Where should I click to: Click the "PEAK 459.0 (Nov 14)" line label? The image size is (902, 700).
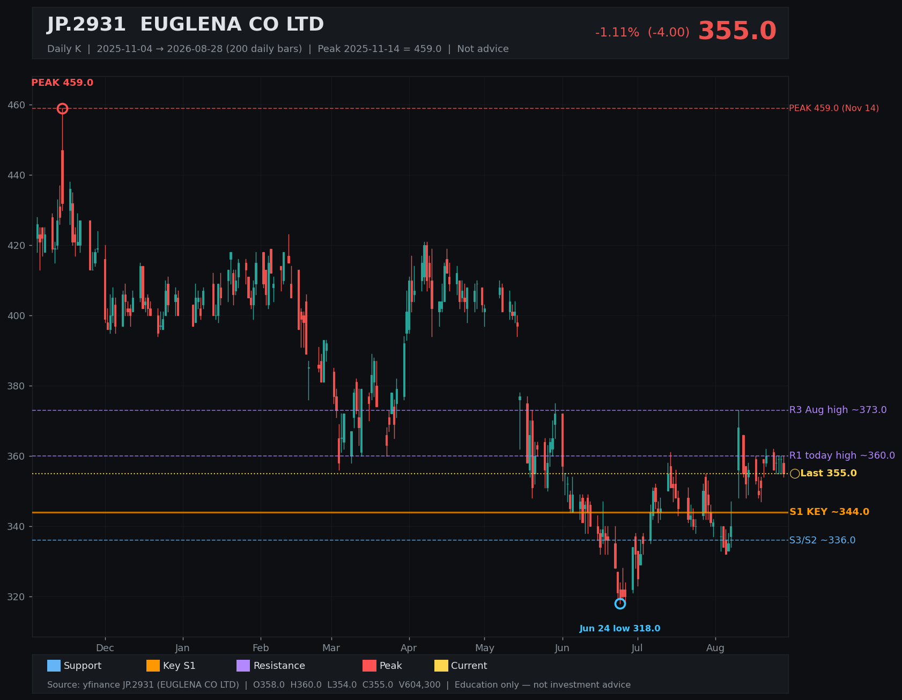[834, 108]
